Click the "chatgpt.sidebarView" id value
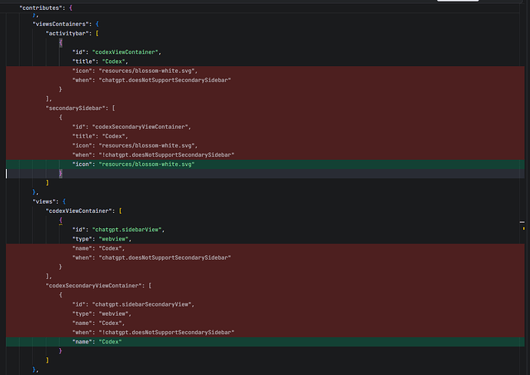This screenshot has height=375, width=530. point(127,230)
